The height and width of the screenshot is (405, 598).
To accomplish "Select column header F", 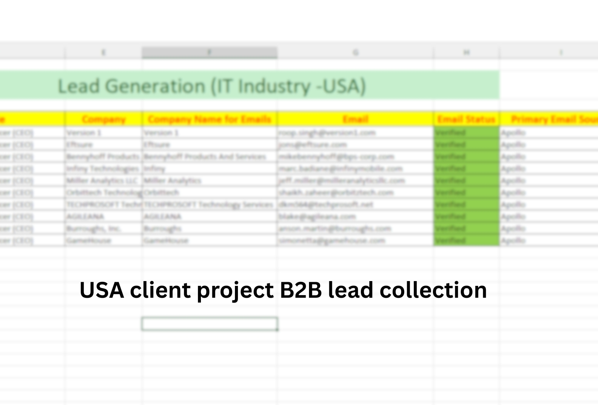I will tap(209, 52).
